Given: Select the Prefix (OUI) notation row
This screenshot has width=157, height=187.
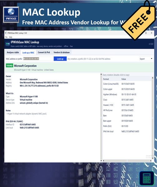Looking at the screenshot, I should pos(127,126).
